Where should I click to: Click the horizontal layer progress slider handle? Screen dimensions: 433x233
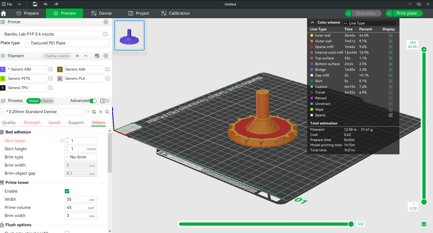click(351, 224)
